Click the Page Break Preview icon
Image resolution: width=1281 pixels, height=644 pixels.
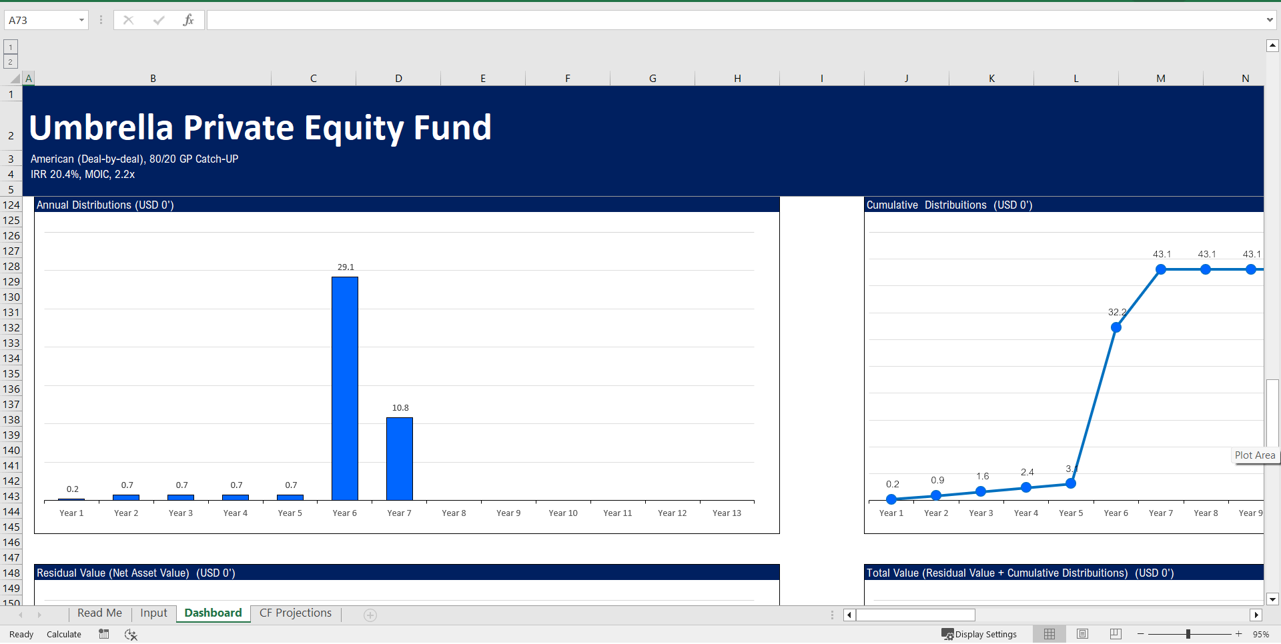[1114, 634]
